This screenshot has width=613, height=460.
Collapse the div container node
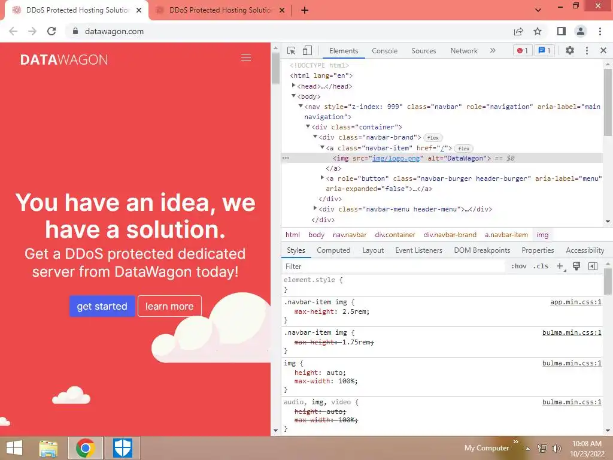(308, 126)
